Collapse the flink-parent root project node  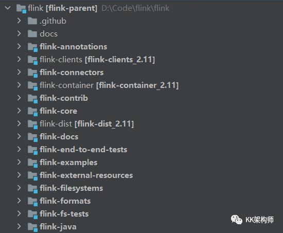coord(8,8)
